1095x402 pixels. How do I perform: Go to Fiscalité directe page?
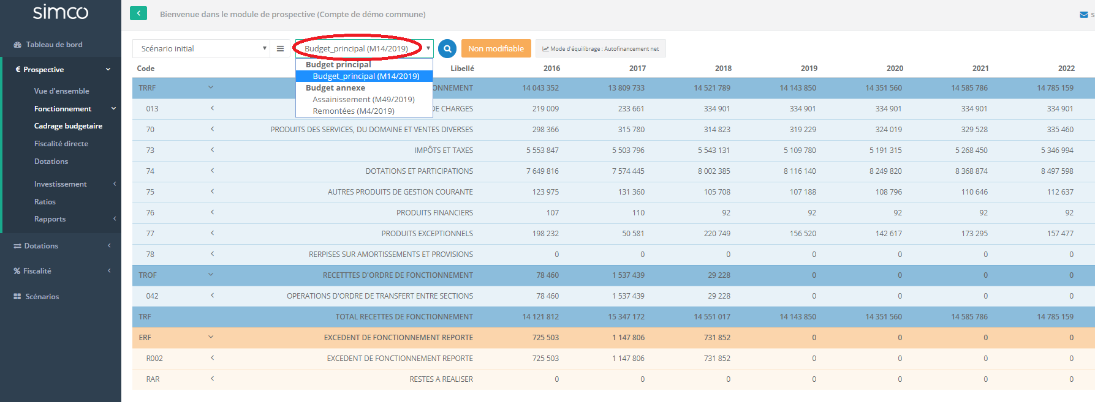(x=61, y=144)
